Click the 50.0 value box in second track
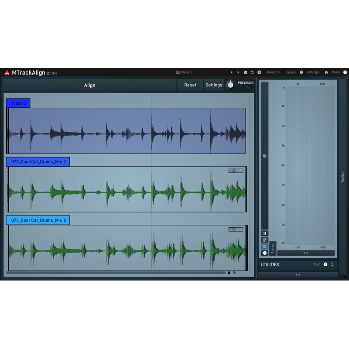 point(236,171)
